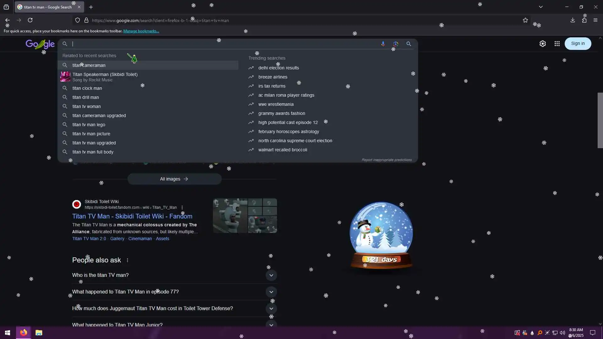The height and width of the screenshot is (339, 603).
Task: Select "delhi election results" trending search
Action: tap(278, 68)
